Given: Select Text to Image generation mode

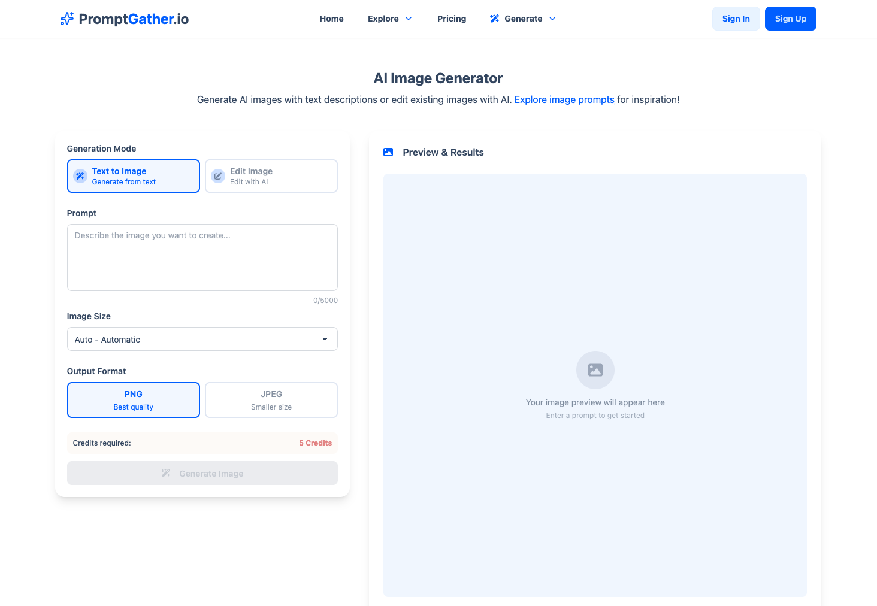Looking at the screenshot, I should (133, 176).
